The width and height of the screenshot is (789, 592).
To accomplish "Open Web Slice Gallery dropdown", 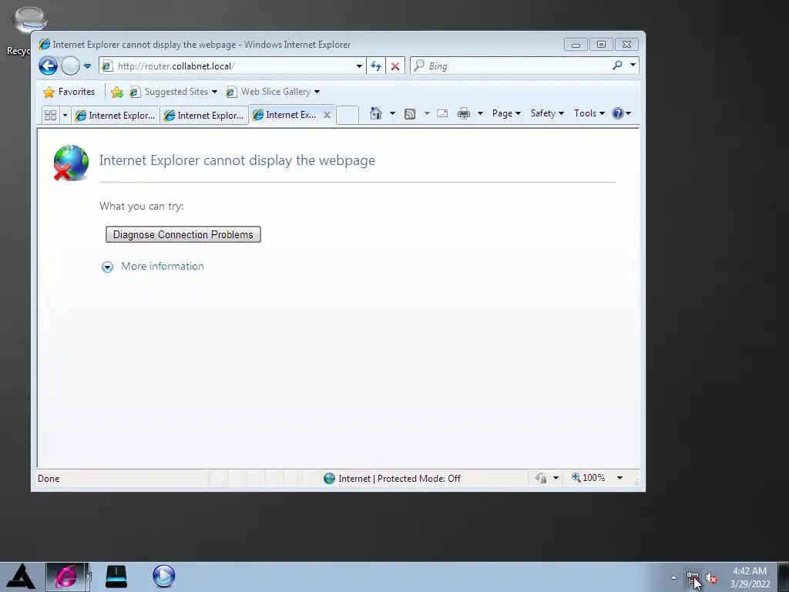I will (x=273, y=92).
